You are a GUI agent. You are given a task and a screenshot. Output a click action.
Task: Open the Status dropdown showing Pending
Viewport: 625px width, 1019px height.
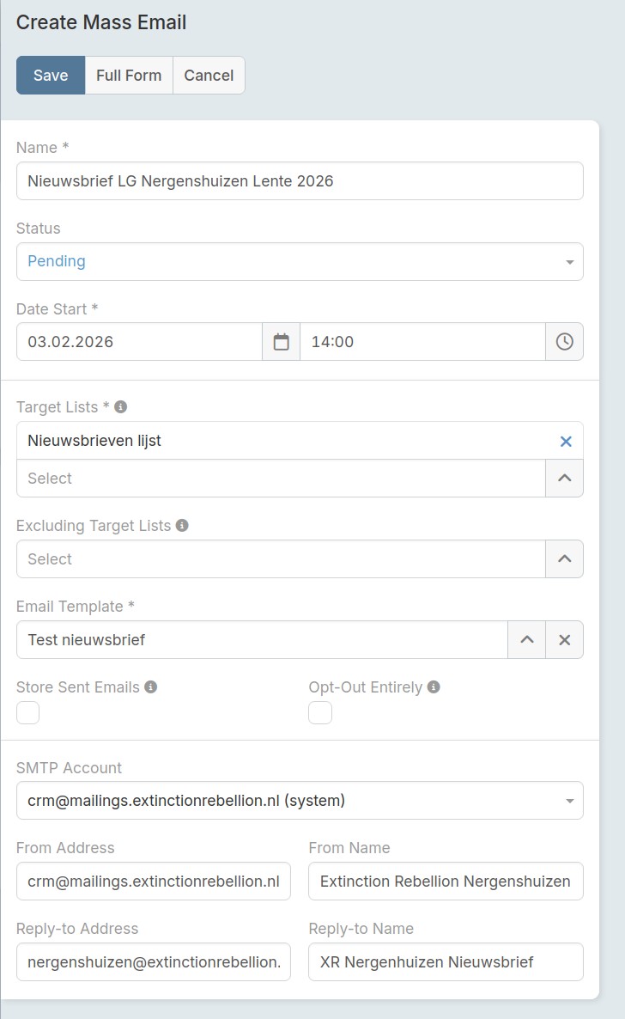tap(300, 262)
